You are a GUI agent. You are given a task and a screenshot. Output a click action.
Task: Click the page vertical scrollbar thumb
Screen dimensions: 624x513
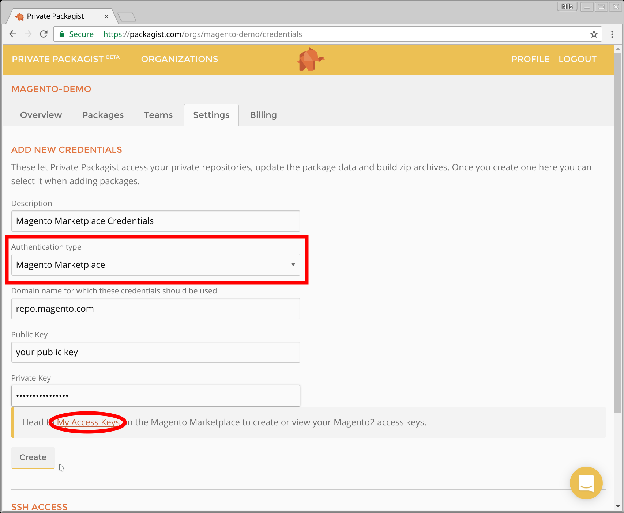(x=618, y=233)
